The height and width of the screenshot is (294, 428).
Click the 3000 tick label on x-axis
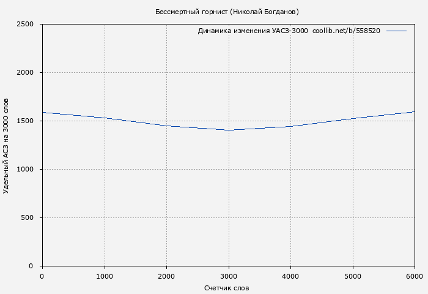229,277
